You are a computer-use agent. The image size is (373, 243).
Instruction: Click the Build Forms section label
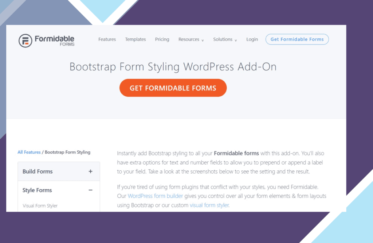[x=38, y=171]
